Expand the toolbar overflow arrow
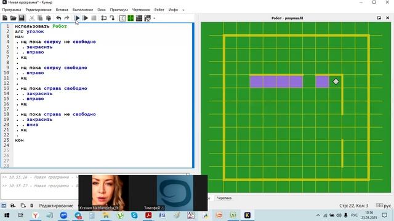Viewport: 394px width, 221px height. pyautogui.click(x=155, y=18)
